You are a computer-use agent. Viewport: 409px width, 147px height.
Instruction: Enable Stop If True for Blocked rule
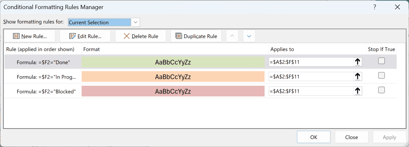point(382,90)
